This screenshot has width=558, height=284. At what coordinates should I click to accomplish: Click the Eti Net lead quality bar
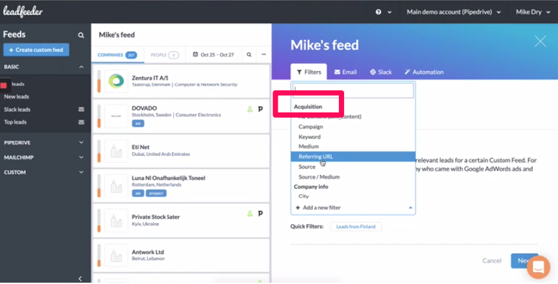(99, 151)
